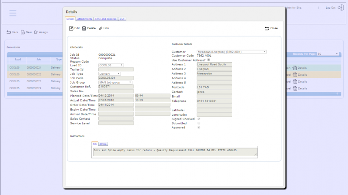This screenshot has width=348, height=195.
Task: Sort by the Load column header
Action: pos(18,59)
